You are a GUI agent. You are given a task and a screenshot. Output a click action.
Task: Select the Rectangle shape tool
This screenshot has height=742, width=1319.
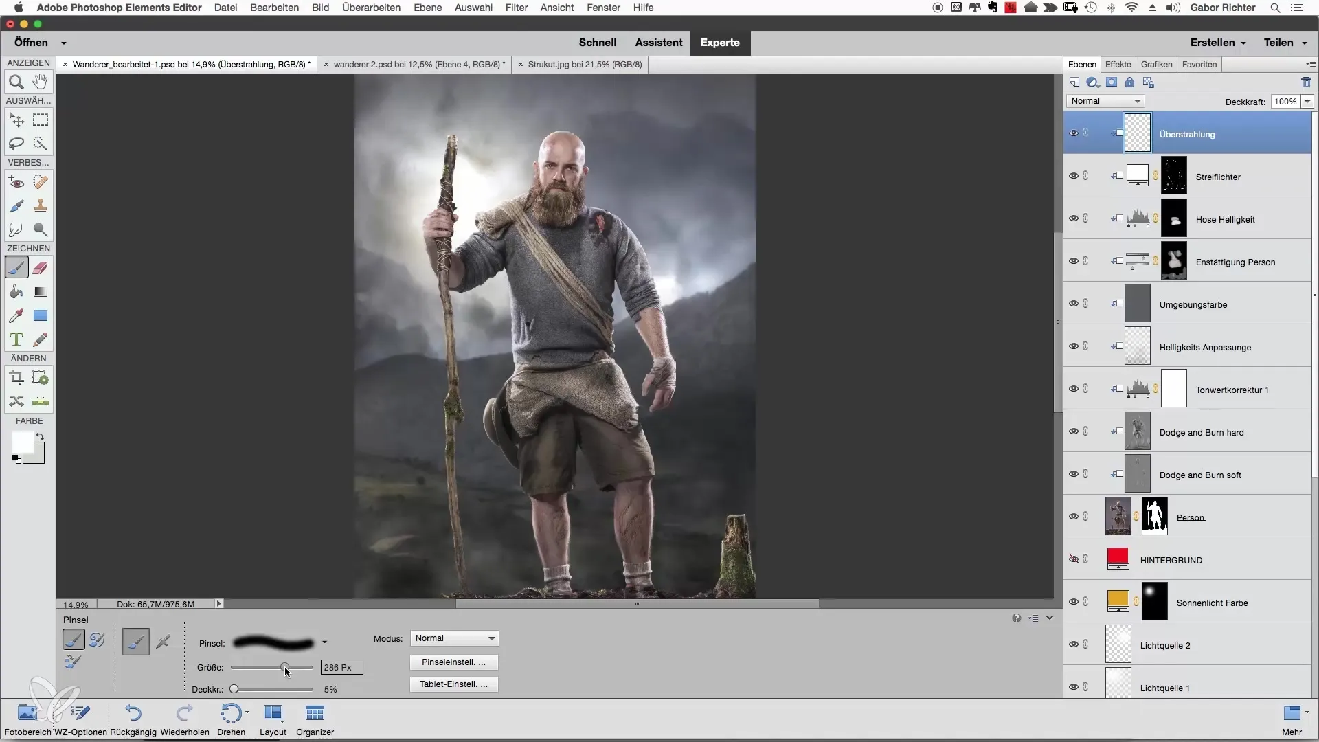tap(41, 316)
